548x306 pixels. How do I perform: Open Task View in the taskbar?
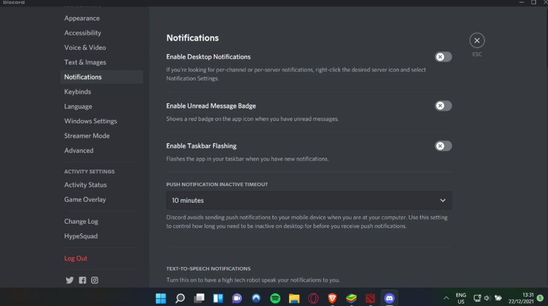[x=199, y=299]
